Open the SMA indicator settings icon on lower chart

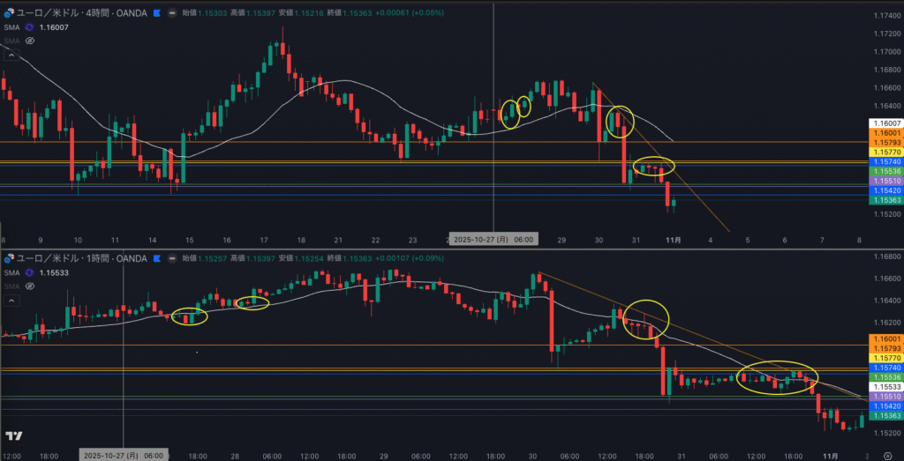[x=29, y=273]
